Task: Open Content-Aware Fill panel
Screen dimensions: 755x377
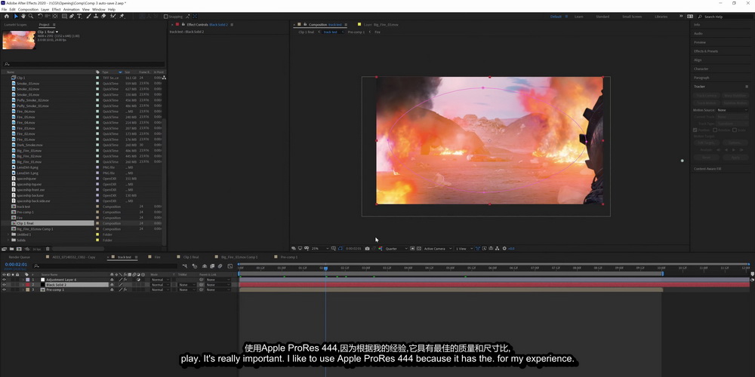Action: point(707,169)
